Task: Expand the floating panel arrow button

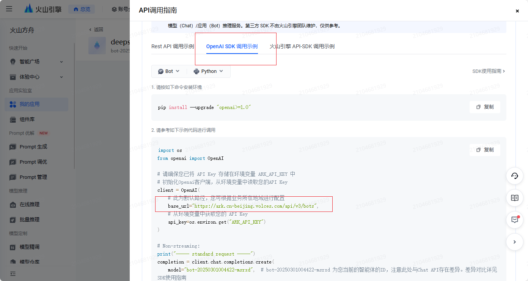Action: pos(515,242)
